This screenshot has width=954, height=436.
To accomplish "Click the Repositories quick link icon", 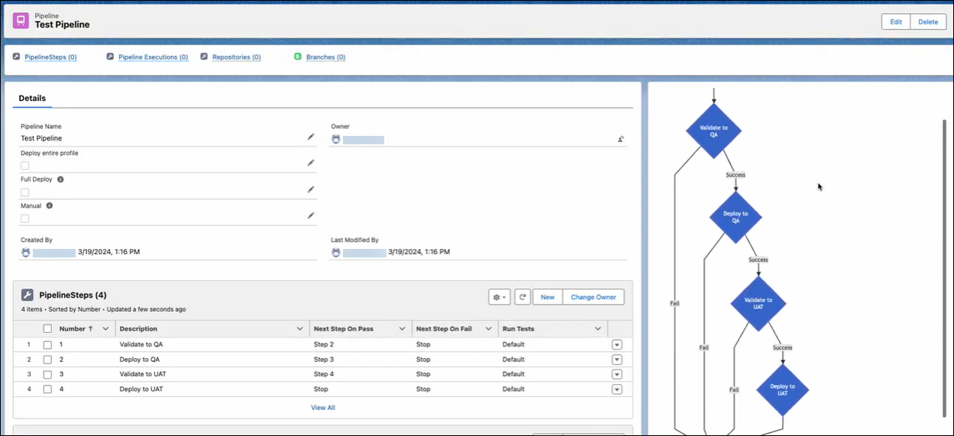I will tap(204, 57).
